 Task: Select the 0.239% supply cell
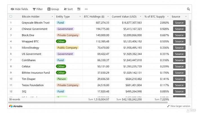tap(157, 66)
